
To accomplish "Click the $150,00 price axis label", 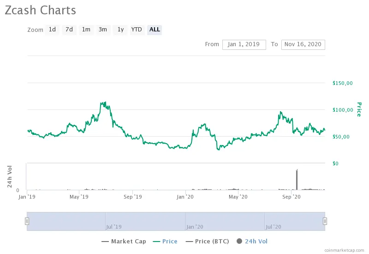I will point(343,83).
